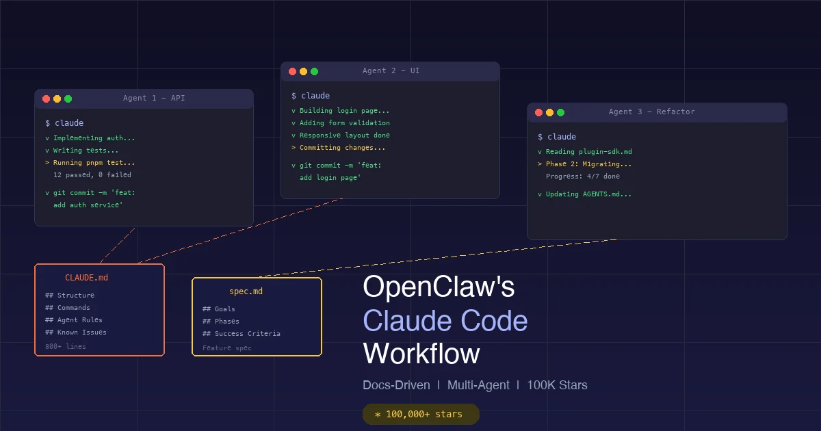Open the CLAUDE.md card
Viewport: 821px width, 431px height.
click(x=99, y=309)
